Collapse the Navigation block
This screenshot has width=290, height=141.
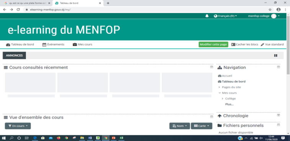coord(279,67)
